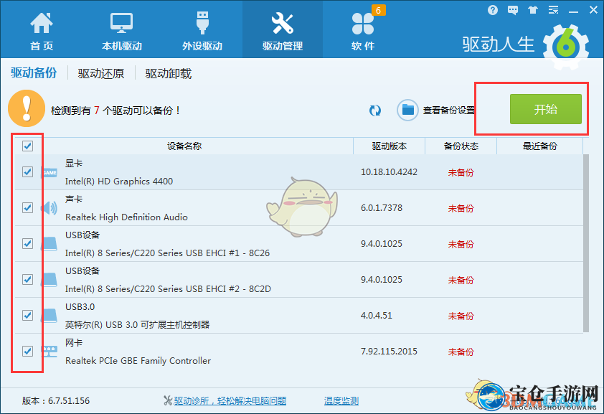Viewport: 604px width, 414px height.
Task: Click the 驱动版本 column header
Action: coord(389,146)
